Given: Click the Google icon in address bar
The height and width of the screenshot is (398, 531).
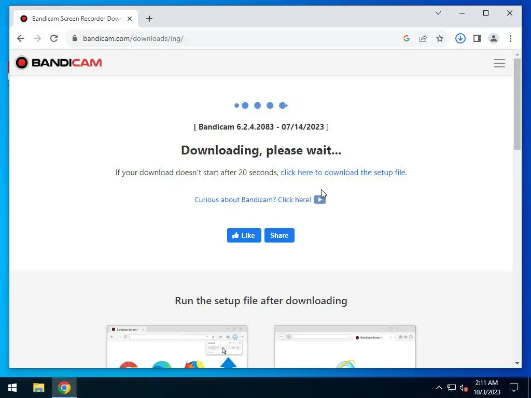Looking at the screenshot, I should point(407,38).
